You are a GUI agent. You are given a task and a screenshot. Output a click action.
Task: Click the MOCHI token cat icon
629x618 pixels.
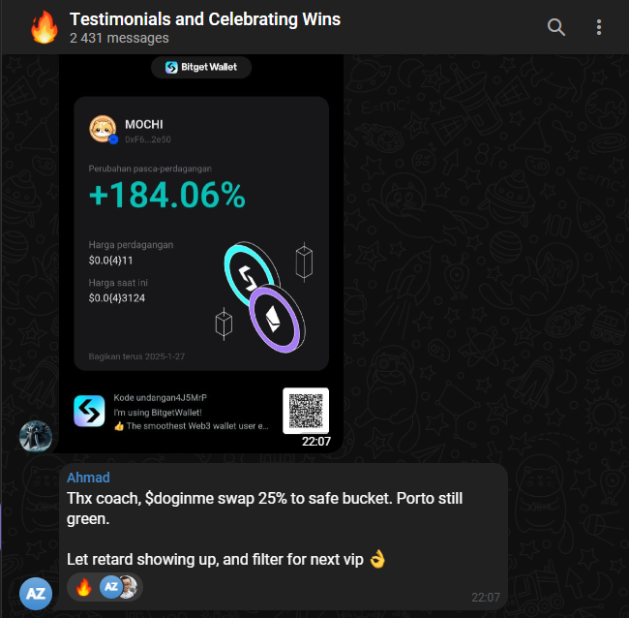(x=103, y=129)
